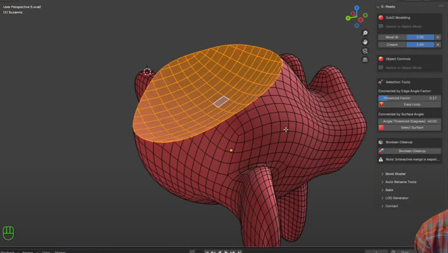448x253 pixels.
Task: Click the blue Z axis gizmo handle
Action: tap(356, 8)
